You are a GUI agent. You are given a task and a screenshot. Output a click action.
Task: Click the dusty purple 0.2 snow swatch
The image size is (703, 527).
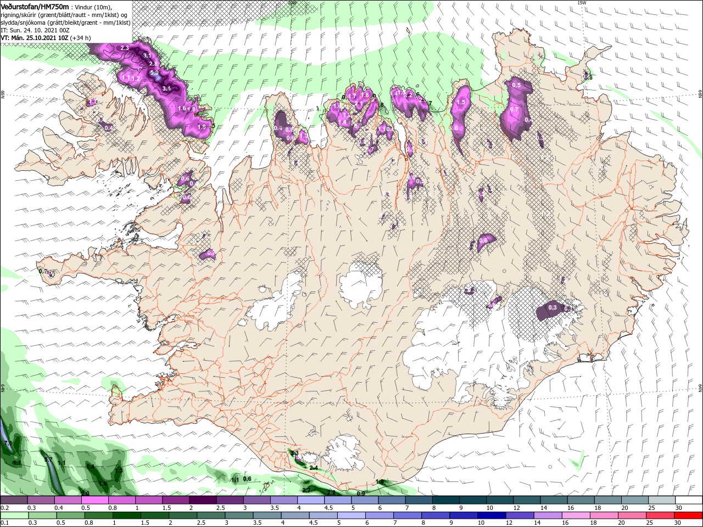14,500
